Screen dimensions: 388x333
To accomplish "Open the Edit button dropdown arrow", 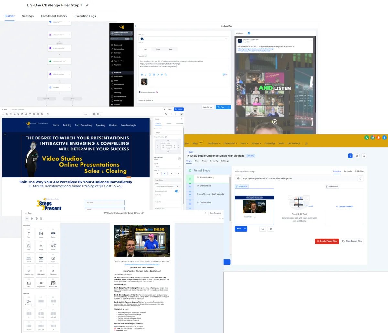I will point(245,229).
